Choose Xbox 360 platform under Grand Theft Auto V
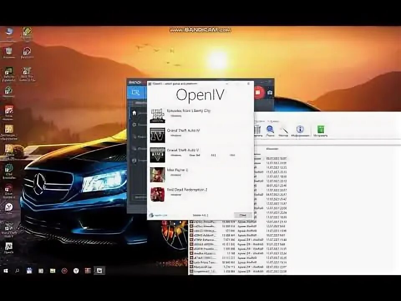 pyautogui.click(x=195, y=156)
